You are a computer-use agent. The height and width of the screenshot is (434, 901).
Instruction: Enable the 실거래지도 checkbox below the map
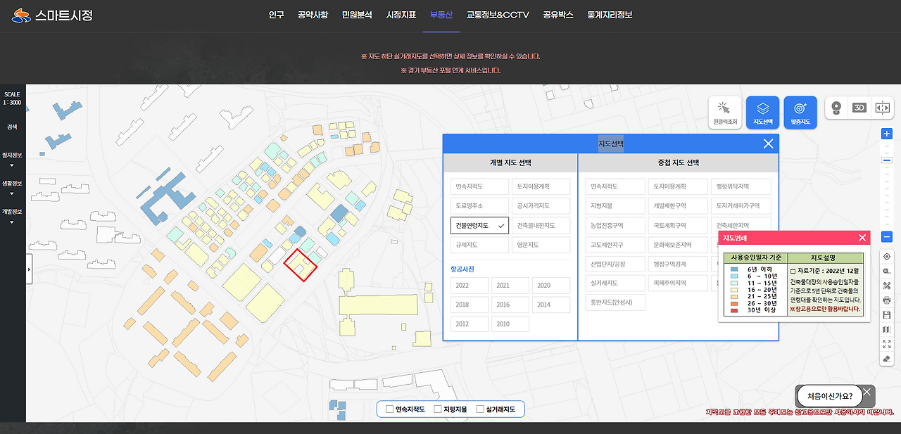pyautogui.click(x=480, y=409)
